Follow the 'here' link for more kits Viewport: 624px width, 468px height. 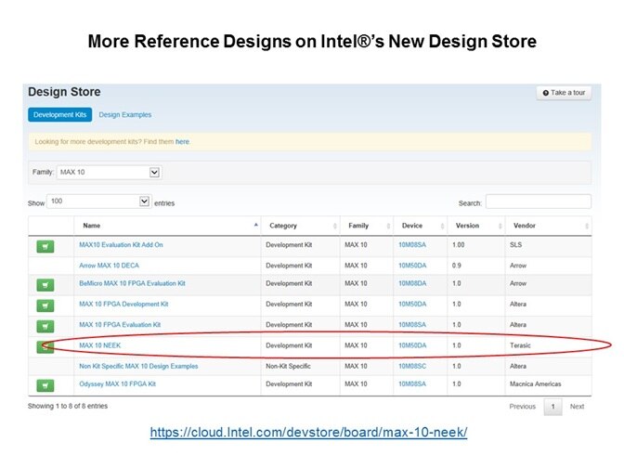click(x=182, y=142)
